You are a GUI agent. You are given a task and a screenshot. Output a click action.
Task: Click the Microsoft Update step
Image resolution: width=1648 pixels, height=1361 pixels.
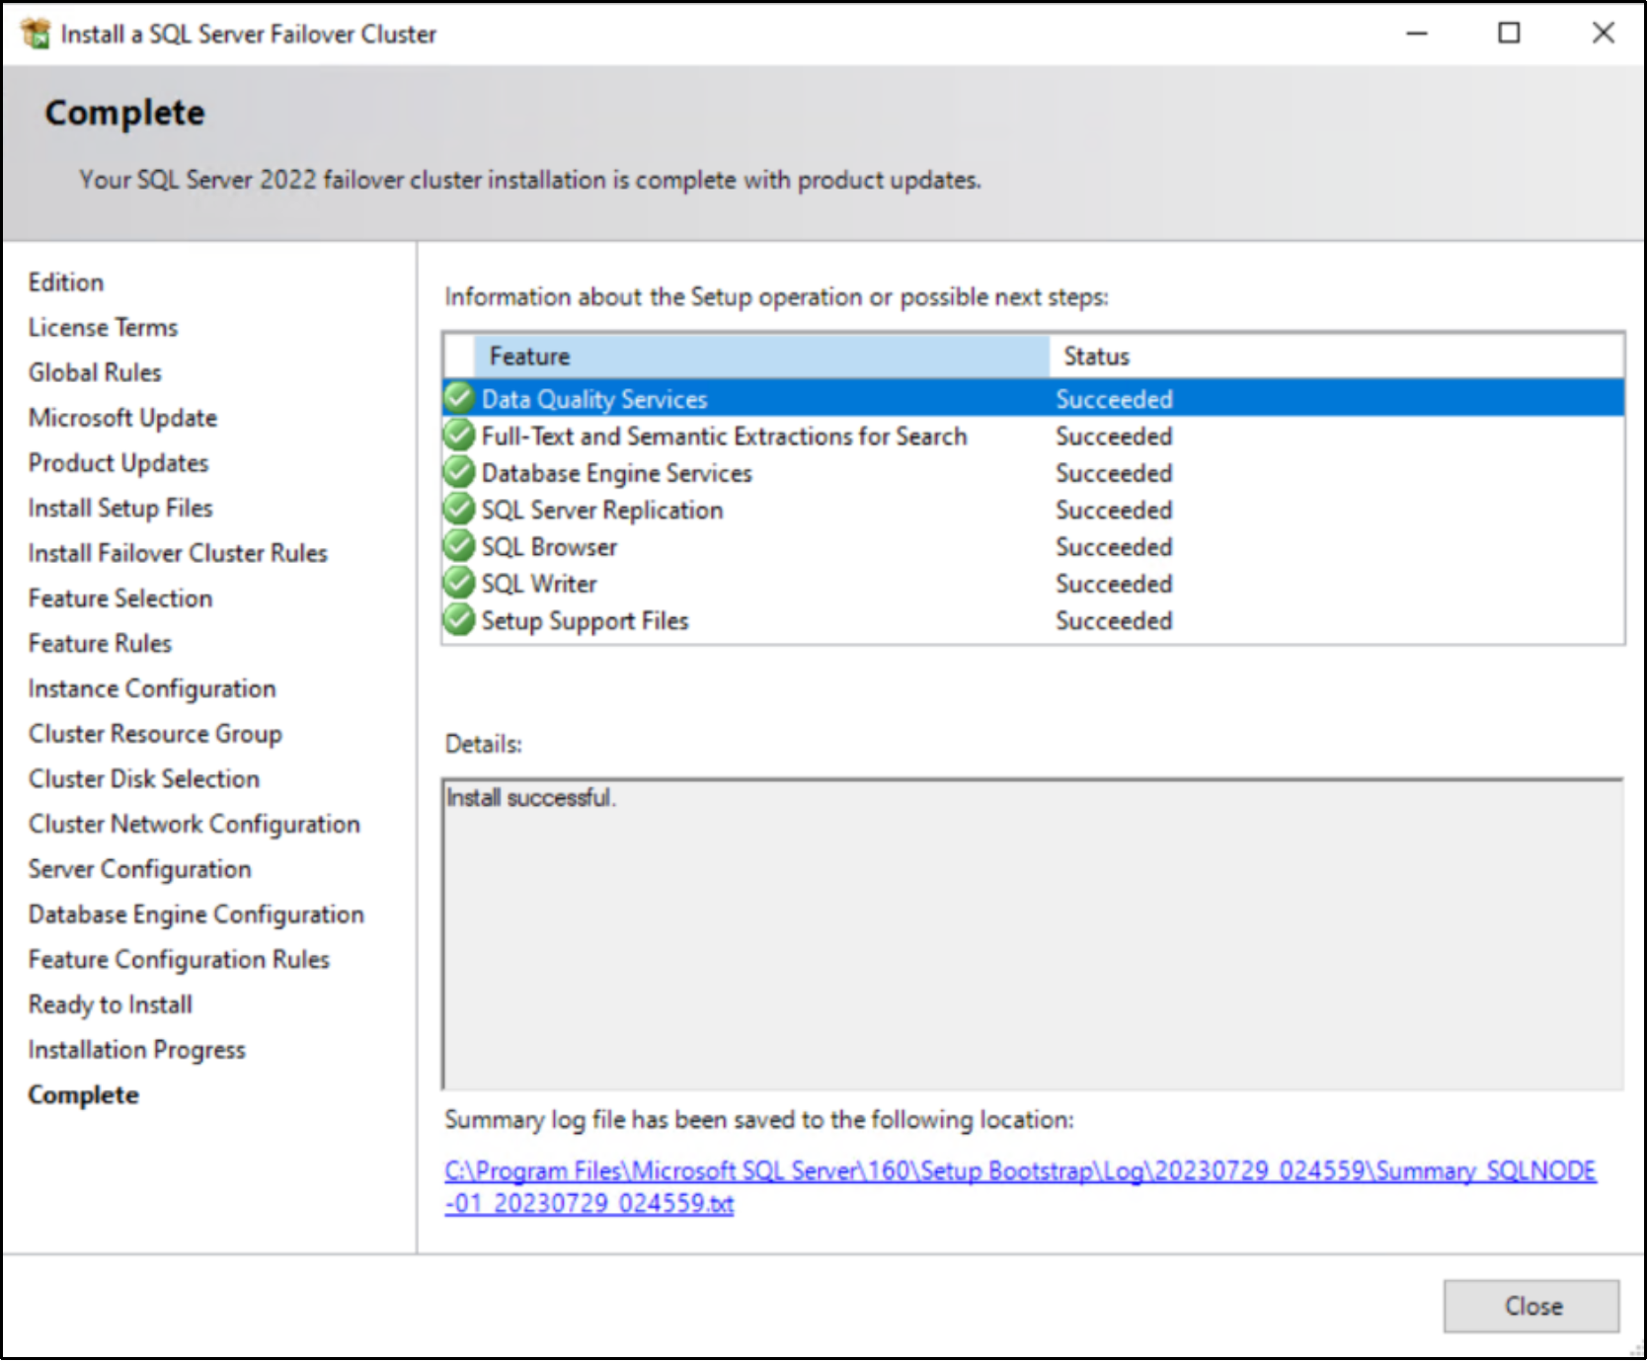click(x=122, y=418)
